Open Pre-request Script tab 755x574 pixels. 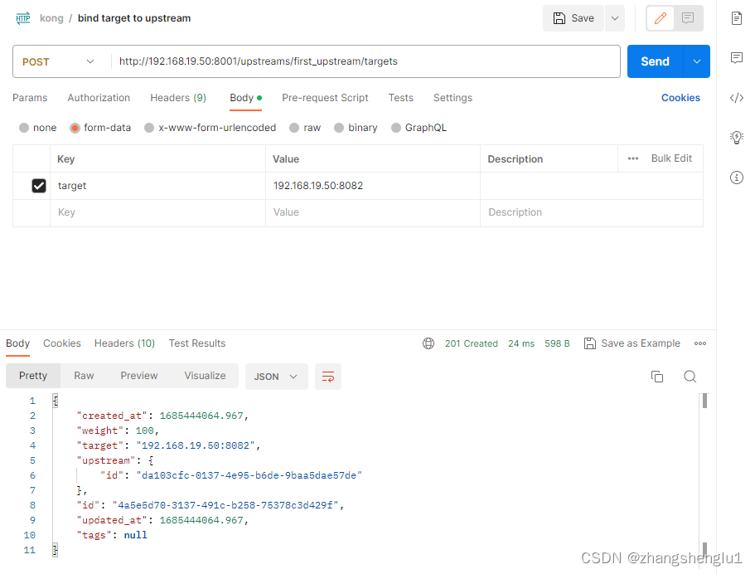325,98
